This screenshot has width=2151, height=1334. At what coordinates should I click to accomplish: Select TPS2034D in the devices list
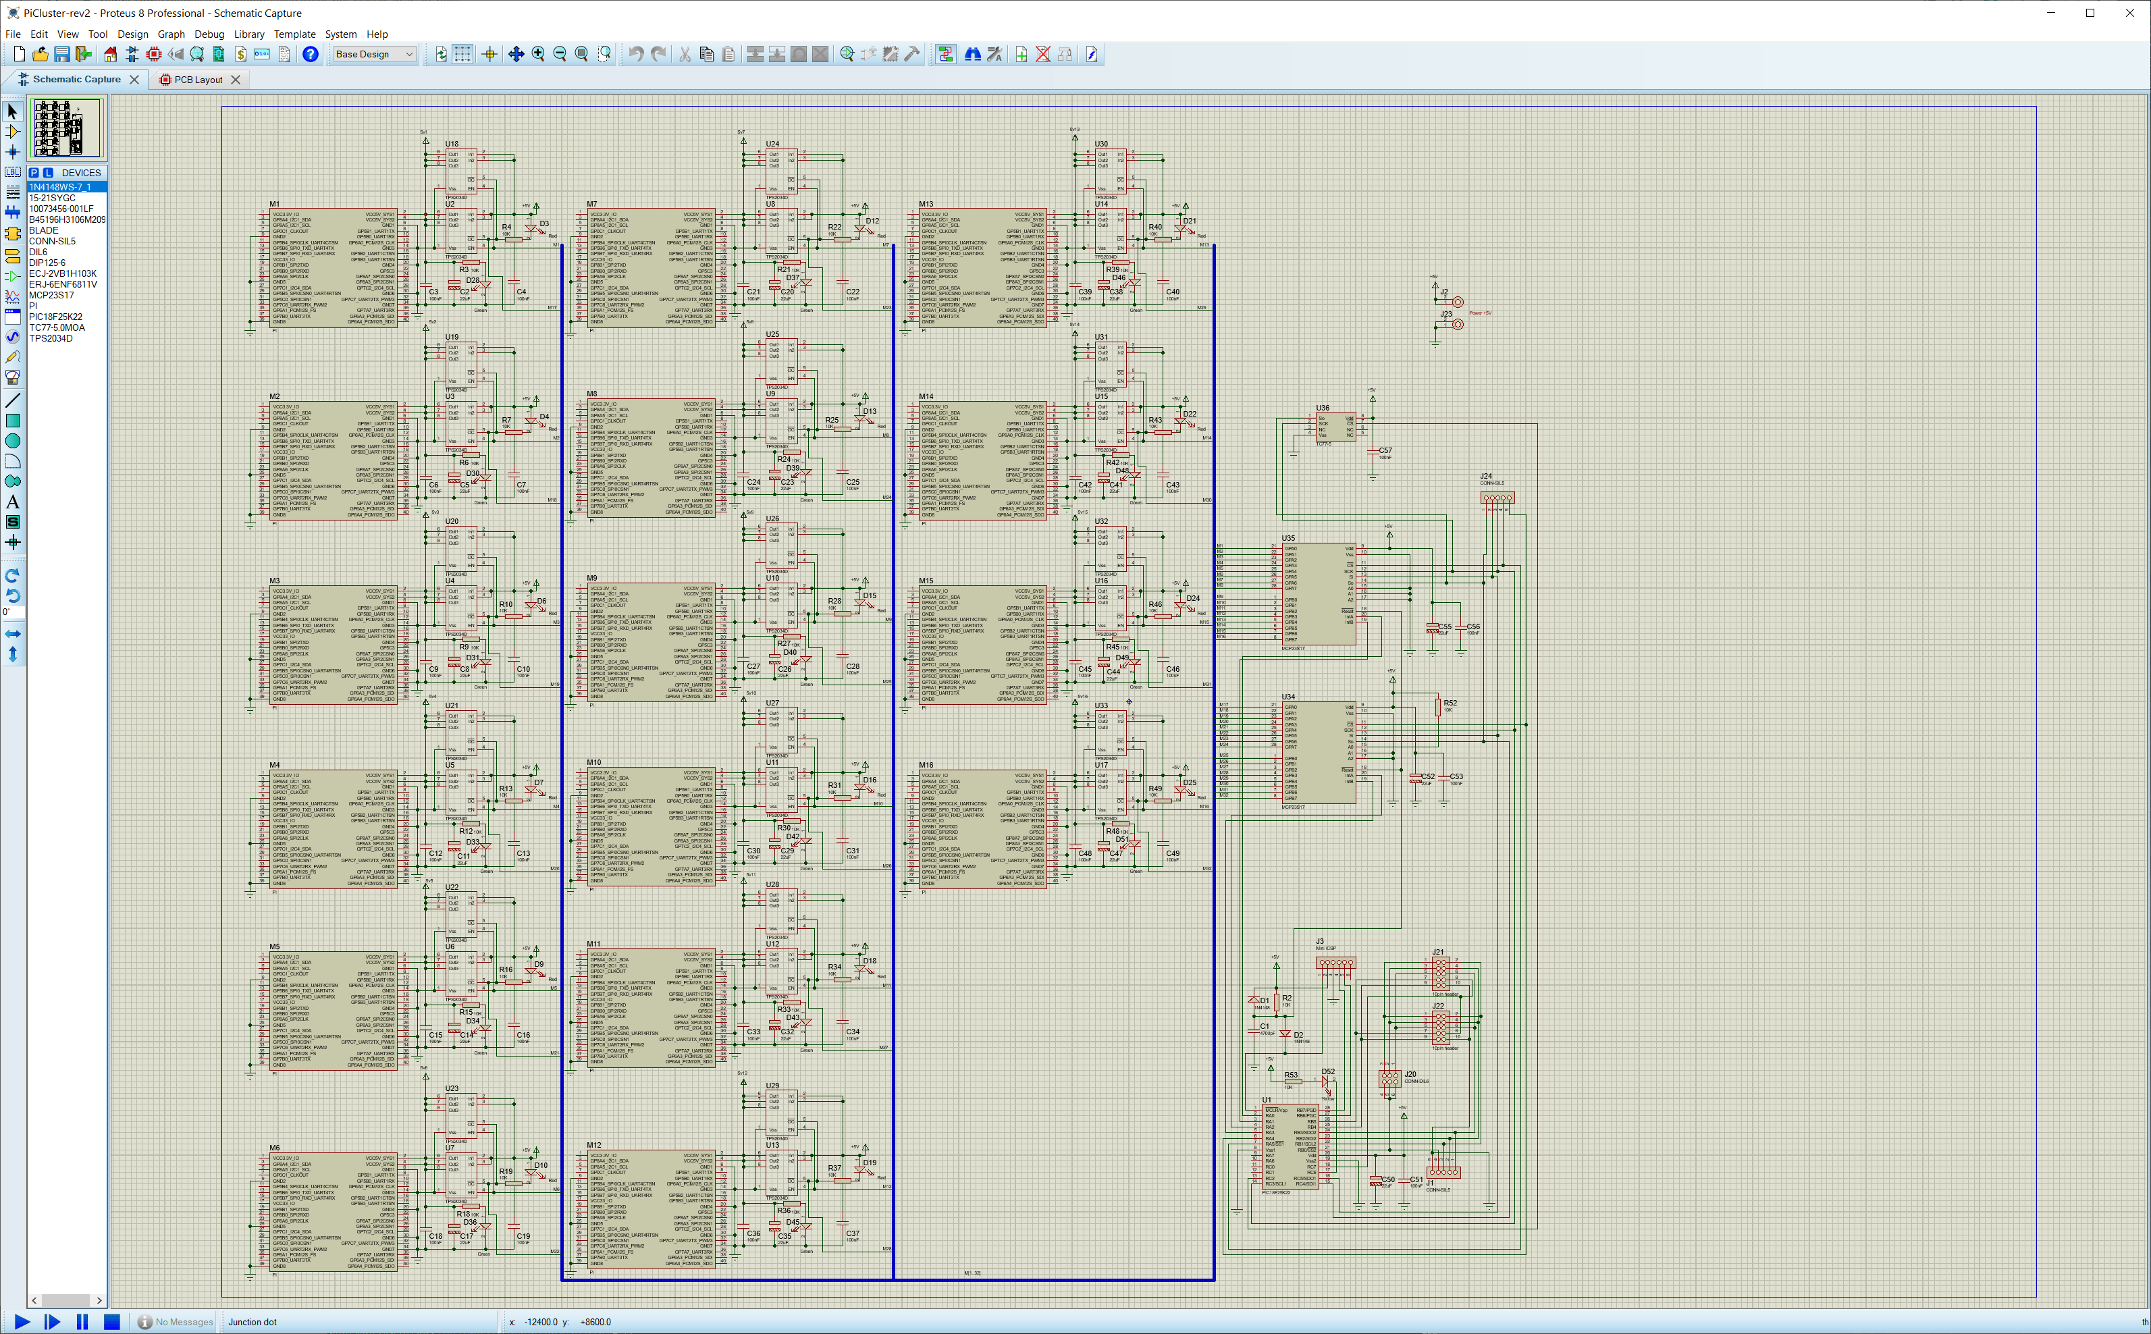tap(67, 339)
